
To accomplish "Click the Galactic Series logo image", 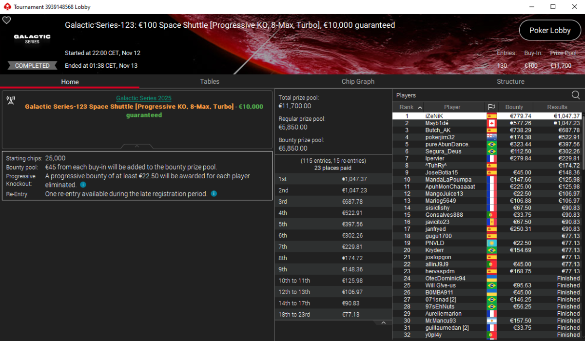I will click(26, 39).
